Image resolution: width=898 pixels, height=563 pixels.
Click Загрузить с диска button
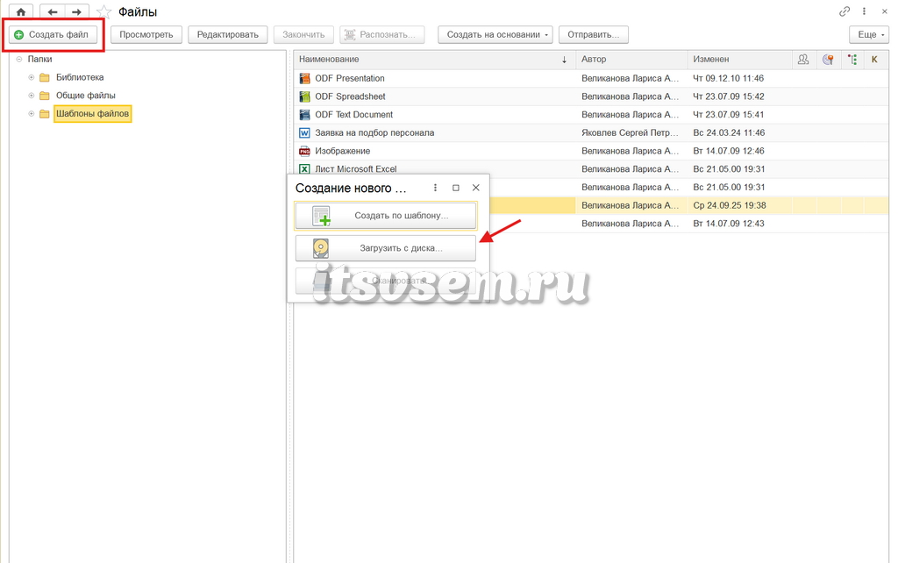tap(386, 248)
